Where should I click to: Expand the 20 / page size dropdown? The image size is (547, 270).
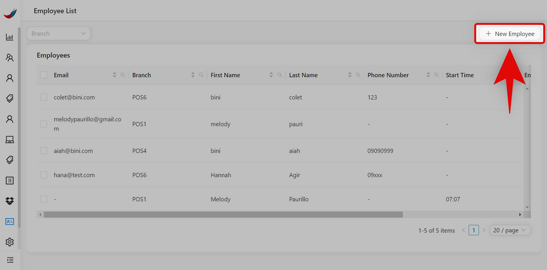click(x=510, y=230)
